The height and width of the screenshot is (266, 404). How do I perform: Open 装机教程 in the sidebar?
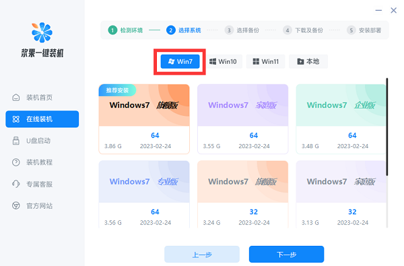42,162
